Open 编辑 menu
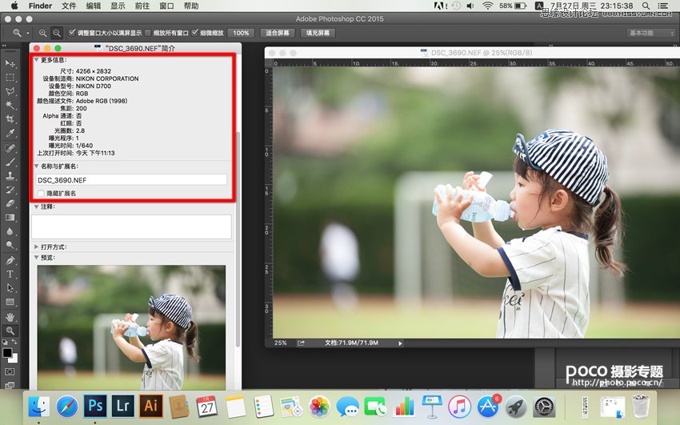Screen dimensions: 680x425 click(94, 6)
